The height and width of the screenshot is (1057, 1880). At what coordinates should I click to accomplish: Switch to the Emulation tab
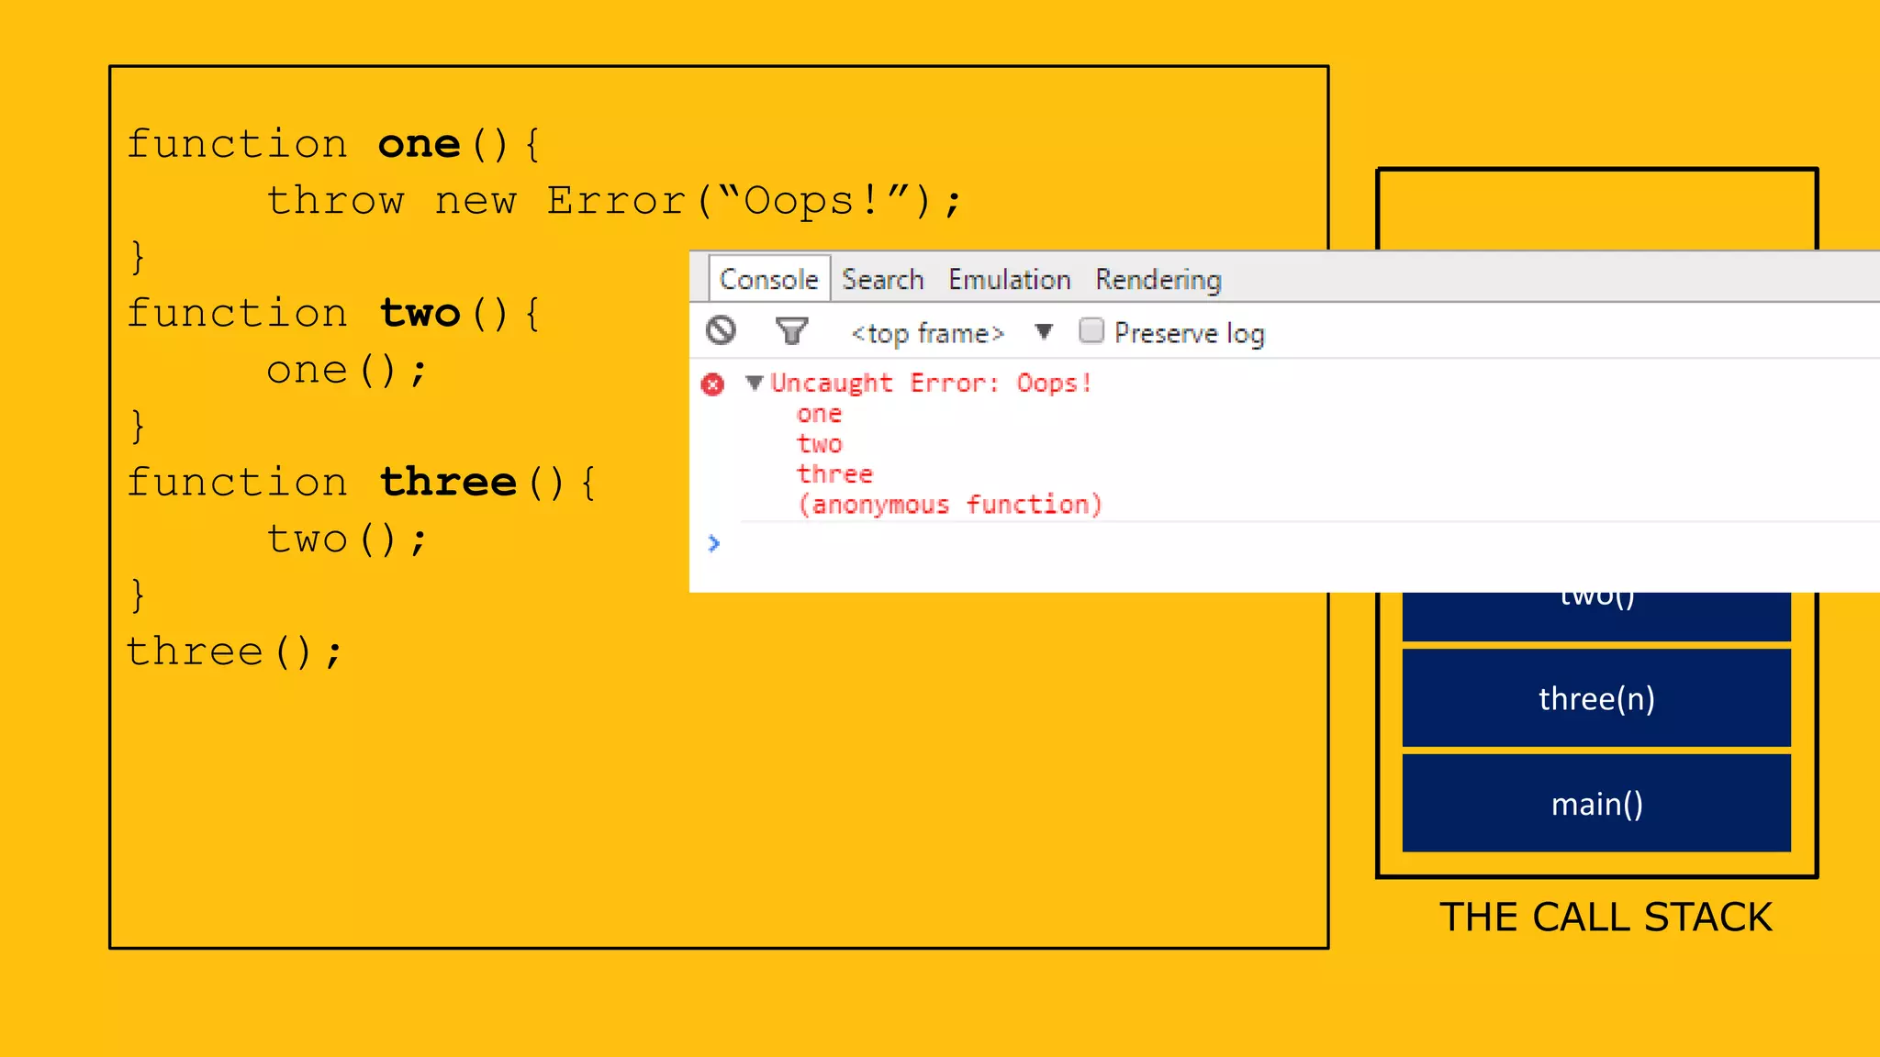(1009, 279)
